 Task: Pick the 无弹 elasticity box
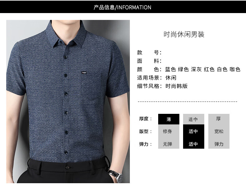click(169, 143)
